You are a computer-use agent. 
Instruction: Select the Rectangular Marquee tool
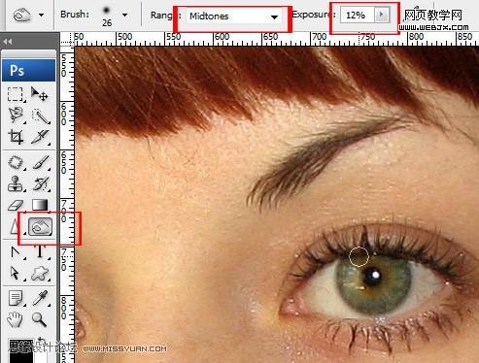pyautogui.click(x=15, y=94)
